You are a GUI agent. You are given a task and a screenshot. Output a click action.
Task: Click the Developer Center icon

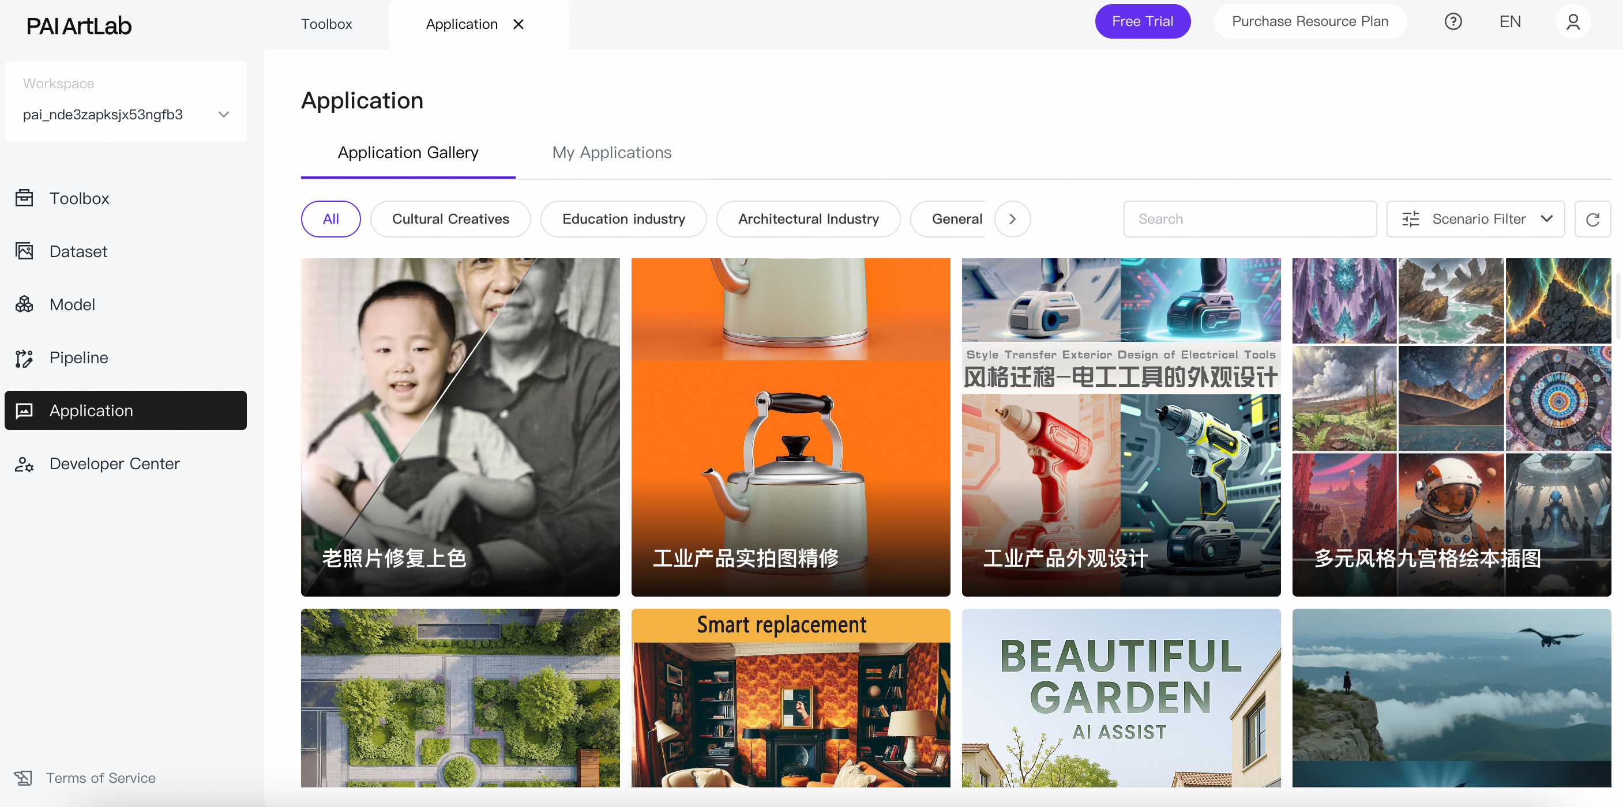24,464
